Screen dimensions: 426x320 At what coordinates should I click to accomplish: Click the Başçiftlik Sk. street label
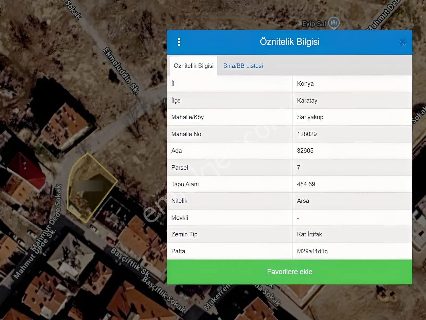point(130,262)
